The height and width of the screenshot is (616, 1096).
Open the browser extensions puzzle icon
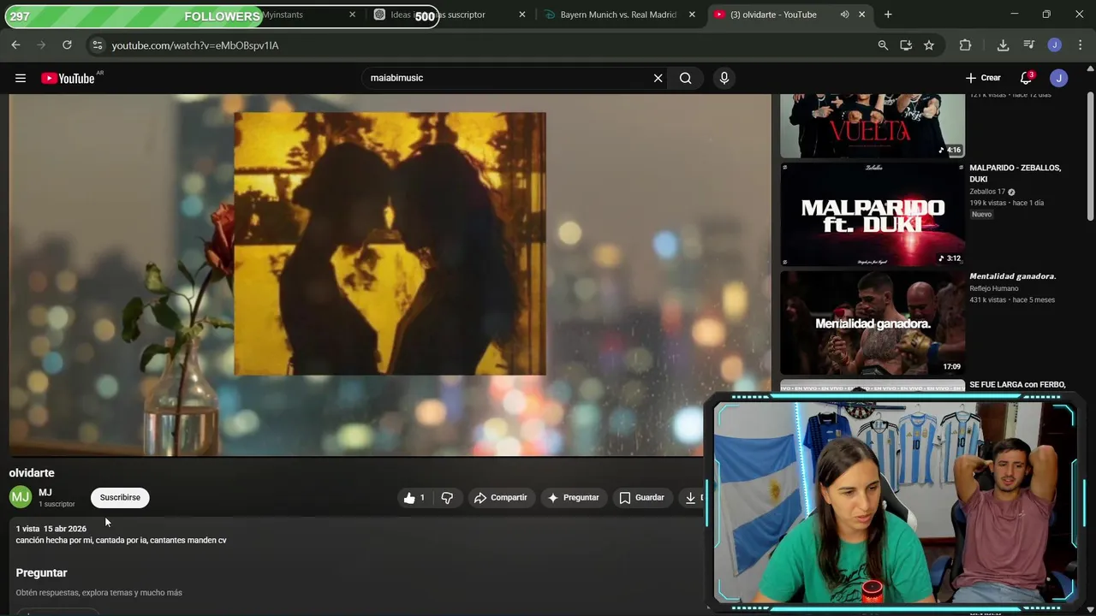pyautogui.click(x=965, y=45)
